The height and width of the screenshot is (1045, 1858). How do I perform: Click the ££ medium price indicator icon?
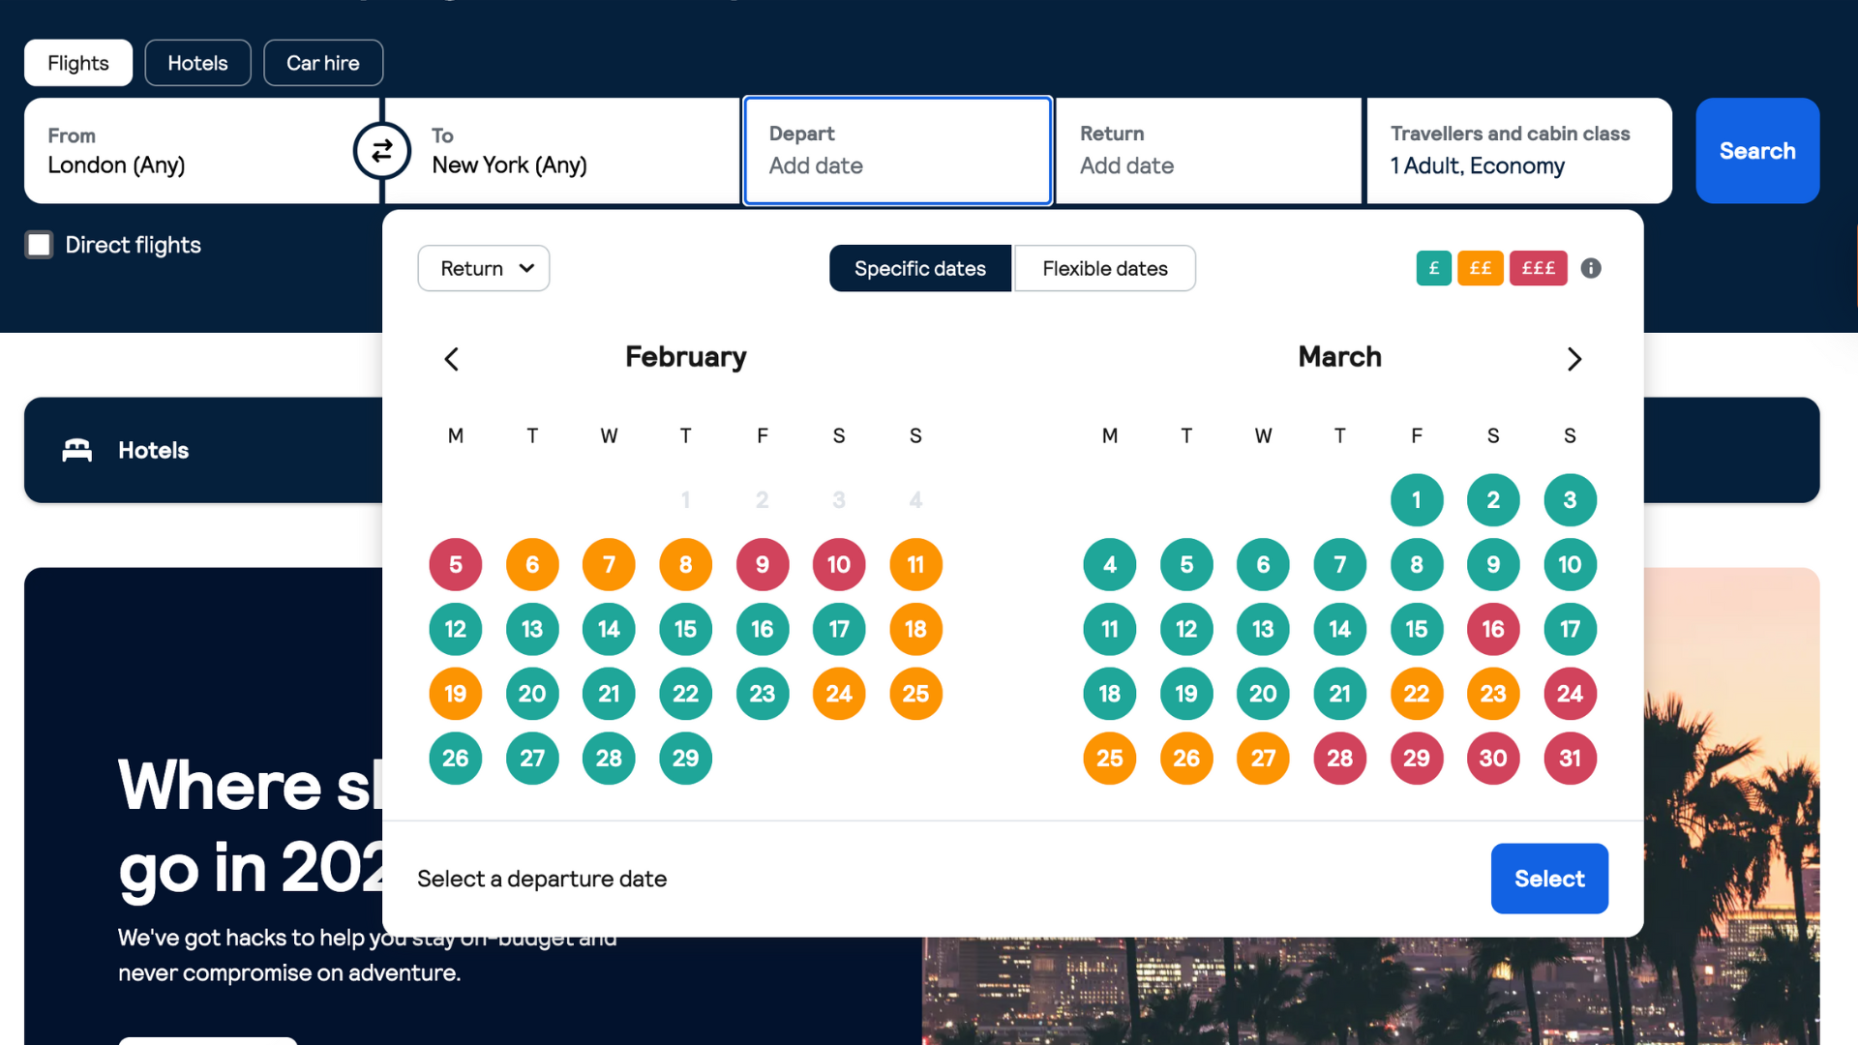(1481, 268)
